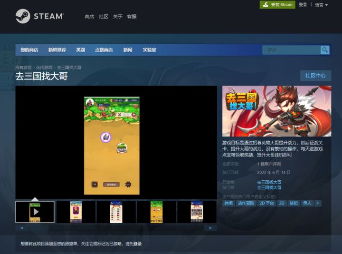Click the 1 篇用户评测 review text
Image resolution: width=342 pixels, height=254 pixels.
tap(269, 164)
